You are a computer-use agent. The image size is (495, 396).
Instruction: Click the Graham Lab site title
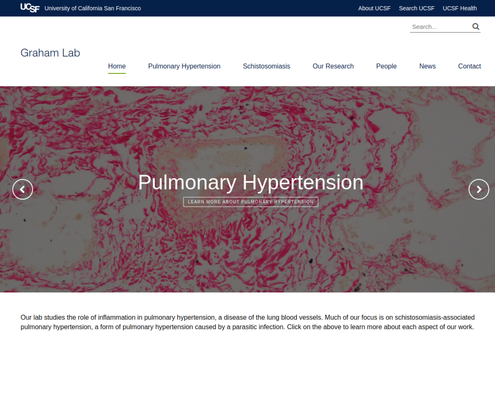pos(50,53)
